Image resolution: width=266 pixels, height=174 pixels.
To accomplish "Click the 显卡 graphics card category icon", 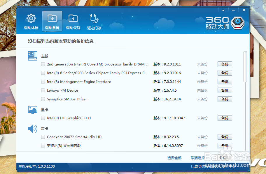I will pos(33,110).
